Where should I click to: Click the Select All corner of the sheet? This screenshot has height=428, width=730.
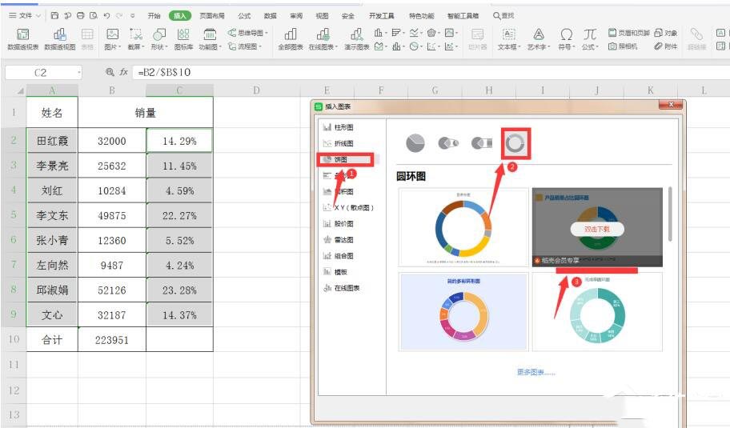tap(20, 90)
